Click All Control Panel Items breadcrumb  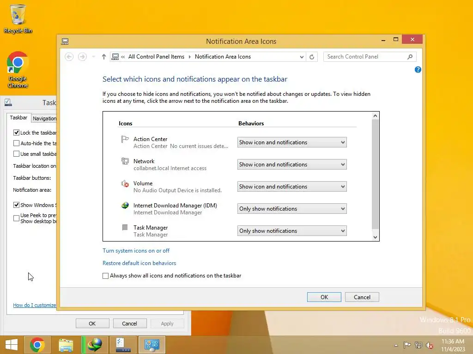click(156, 57)
